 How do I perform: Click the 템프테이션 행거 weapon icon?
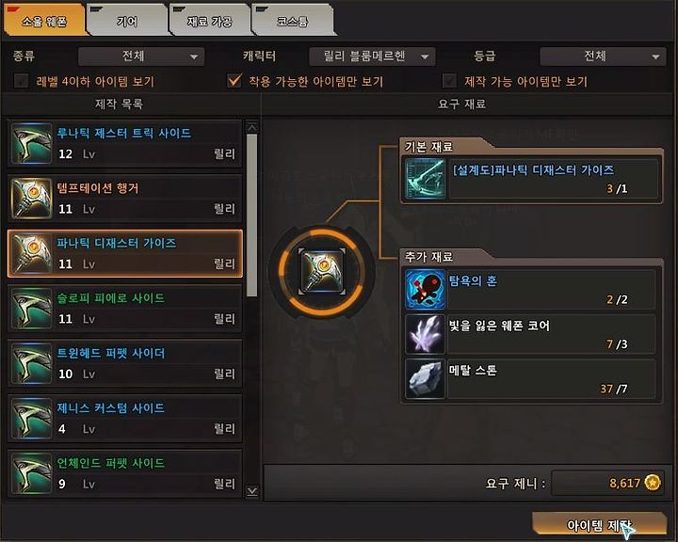pos(31,199)
